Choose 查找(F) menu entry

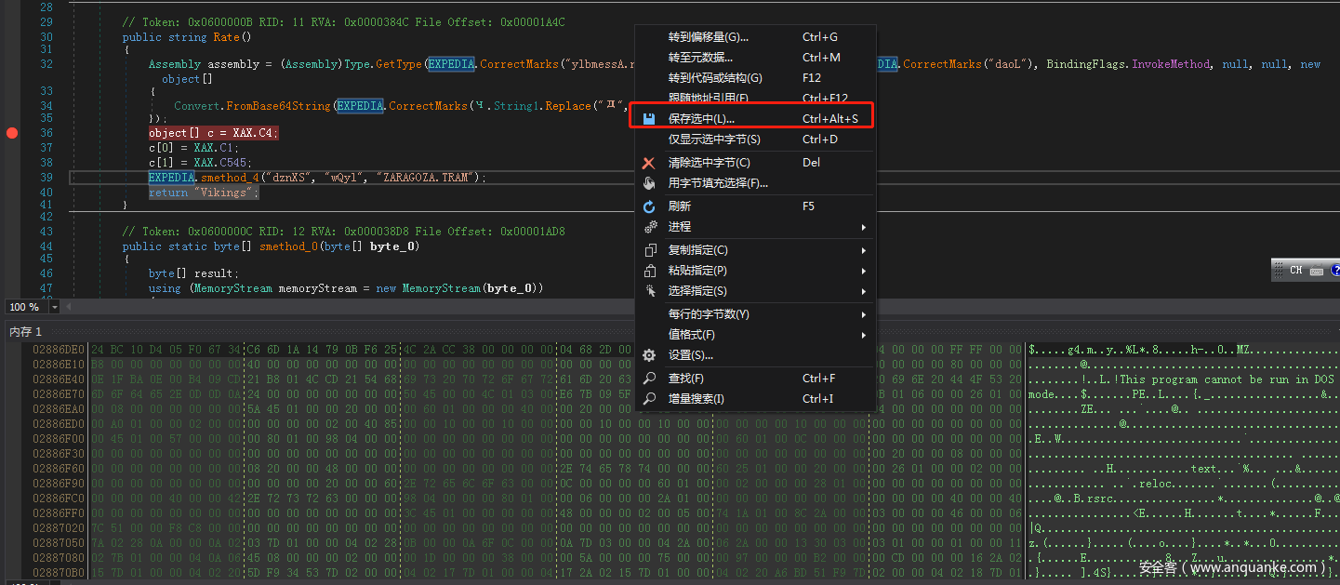pyautogui.click(x=755, y=379)
